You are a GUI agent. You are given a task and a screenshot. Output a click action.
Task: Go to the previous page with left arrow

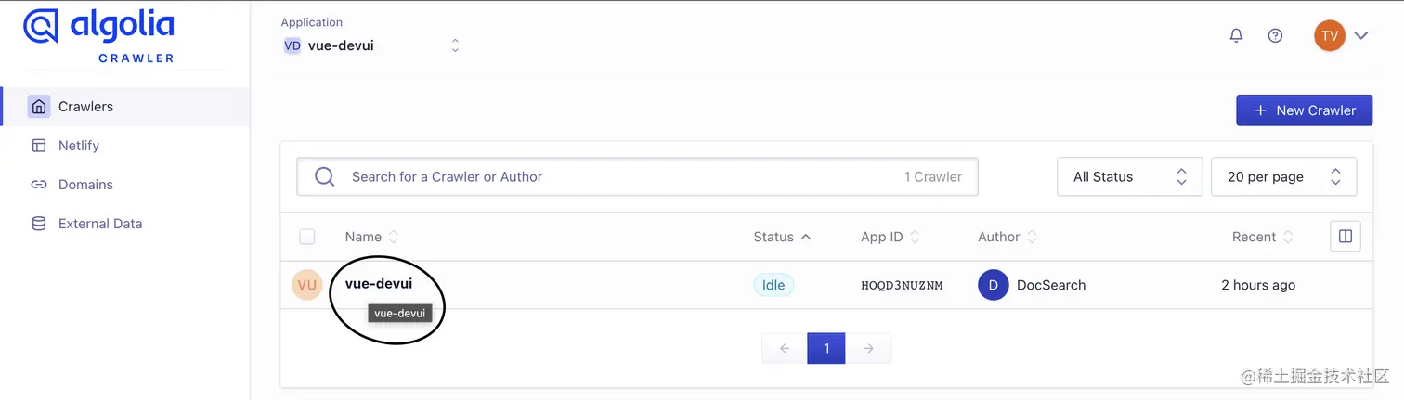[785, 348]
